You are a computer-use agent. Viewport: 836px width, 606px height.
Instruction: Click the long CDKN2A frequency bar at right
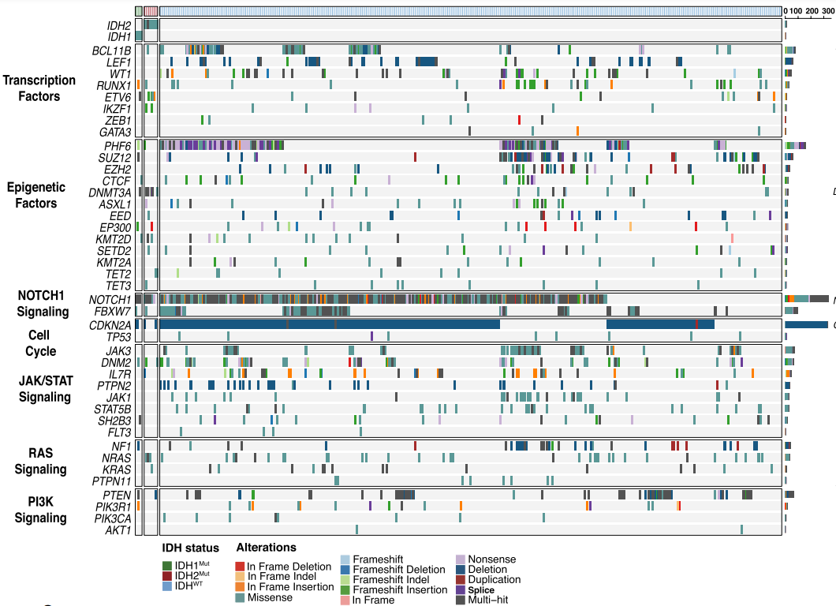click(x=806, y=325)
